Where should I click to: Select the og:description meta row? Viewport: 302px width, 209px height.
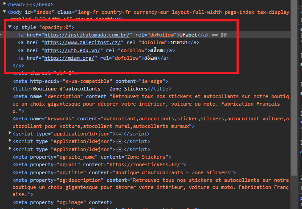click(151, 187)
